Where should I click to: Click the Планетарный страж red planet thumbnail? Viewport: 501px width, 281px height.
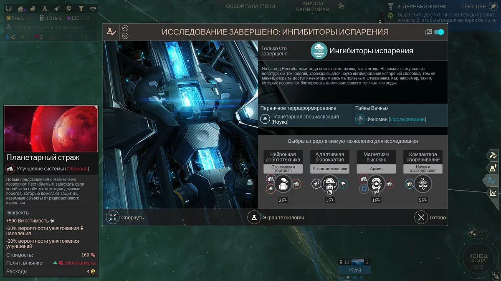tap(51, 129)
